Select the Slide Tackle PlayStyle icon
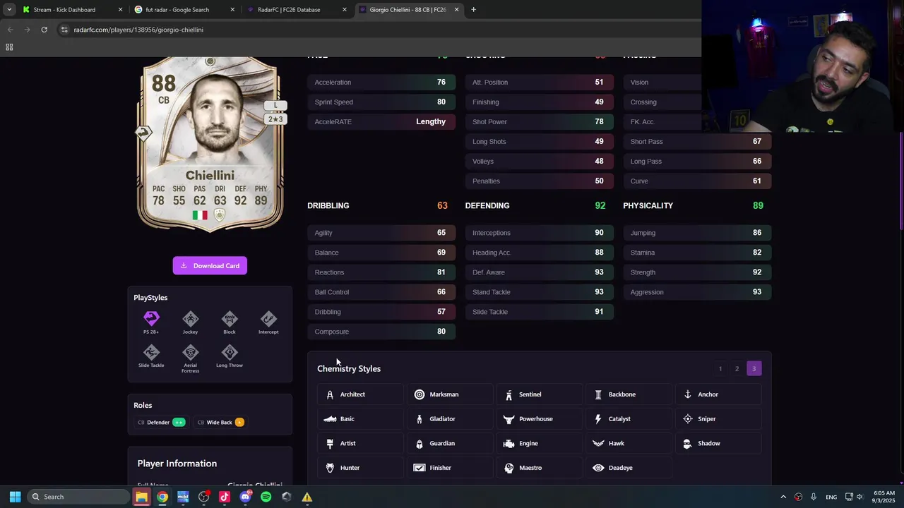Image resolution: width=904 pixels, height=508 pixels. (x=151, y=352)
